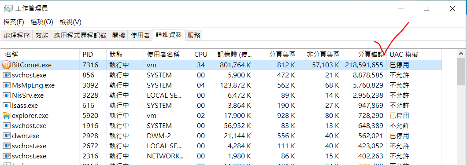Click memory value 123,872 K
Image resolution: width=467 pixels, height=165 pixels.
[236, 85]
